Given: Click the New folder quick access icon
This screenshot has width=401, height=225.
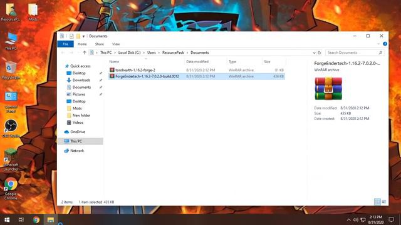Looking at the screenshot, I should pyautogui.click(x=78, y=36).
